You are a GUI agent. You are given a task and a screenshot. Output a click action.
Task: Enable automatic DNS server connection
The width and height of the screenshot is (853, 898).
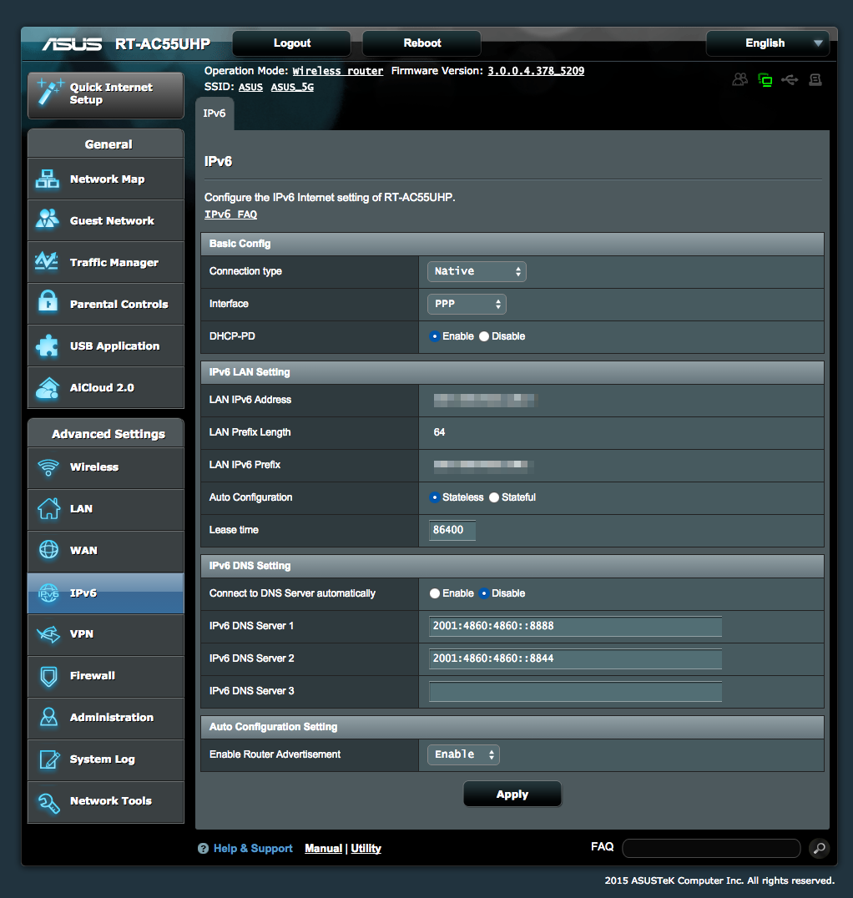pyautogui.click(x=435, y=593)
